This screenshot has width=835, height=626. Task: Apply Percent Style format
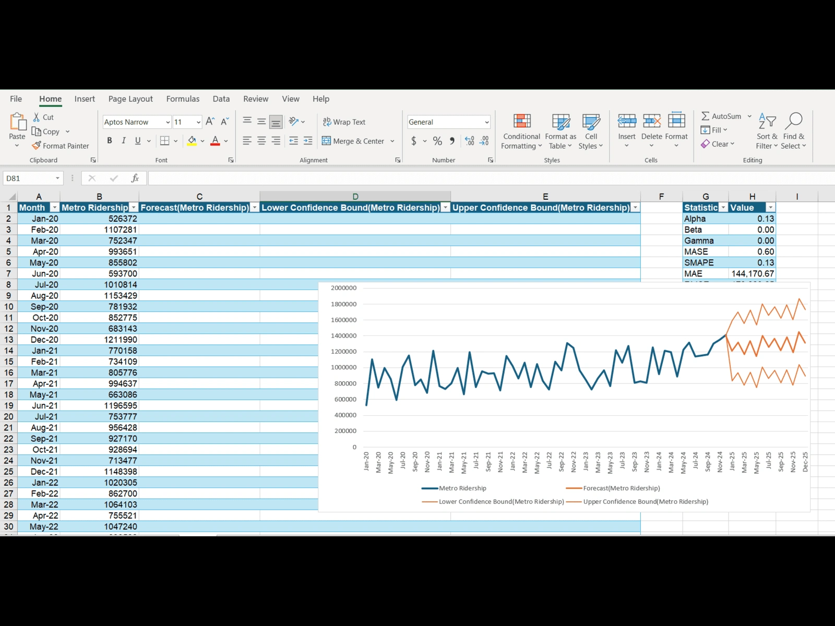point(437,141)
